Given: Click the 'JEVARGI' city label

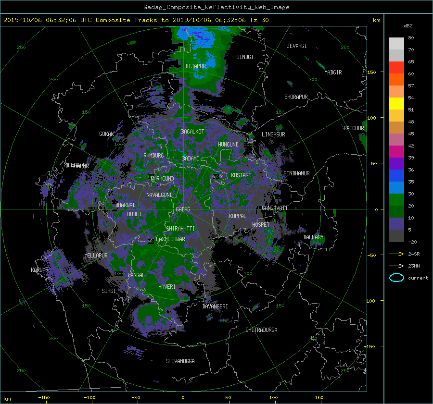Looking at the screenshot, I should click(x=297, y=46).
